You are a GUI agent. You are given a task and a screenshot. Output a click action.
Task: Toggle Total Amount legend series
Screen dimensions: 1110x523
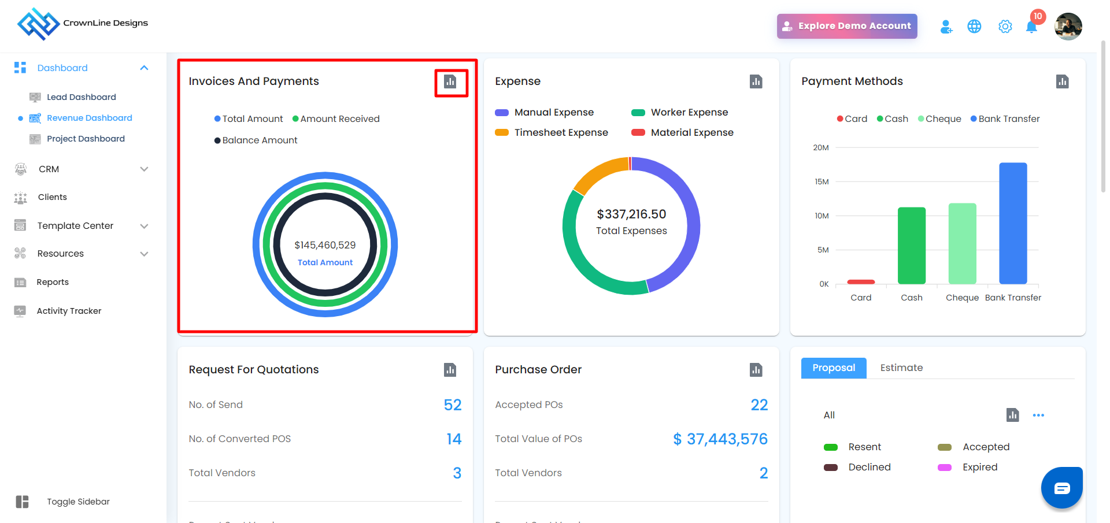click(x=249, y=119)
